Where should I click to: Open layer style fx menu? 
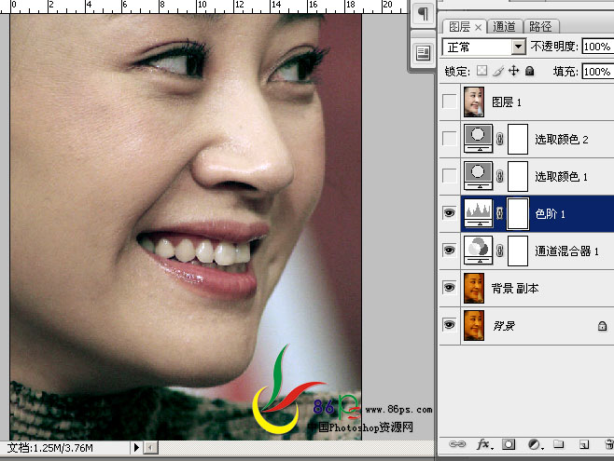pos(485,444)
